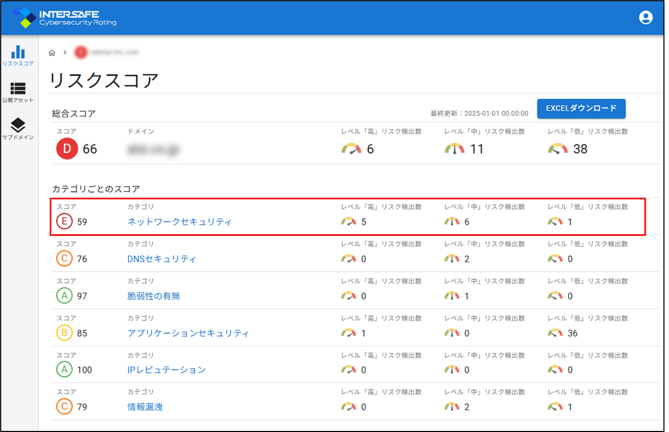Click the EXCELダウンロード button
Screen dimensions: 669x432
click(581, 108)
